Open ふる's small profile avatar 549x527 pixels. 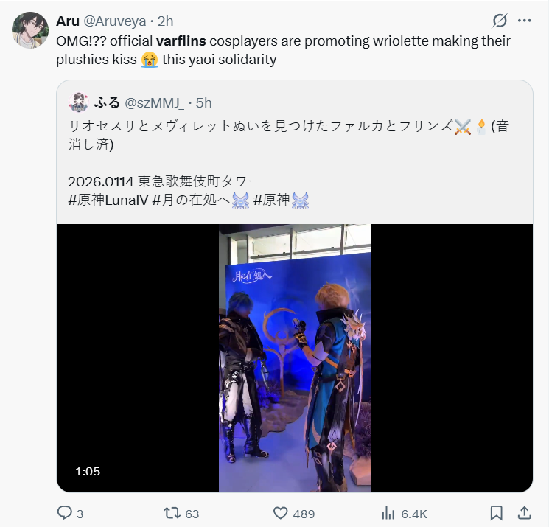(78, 102)
